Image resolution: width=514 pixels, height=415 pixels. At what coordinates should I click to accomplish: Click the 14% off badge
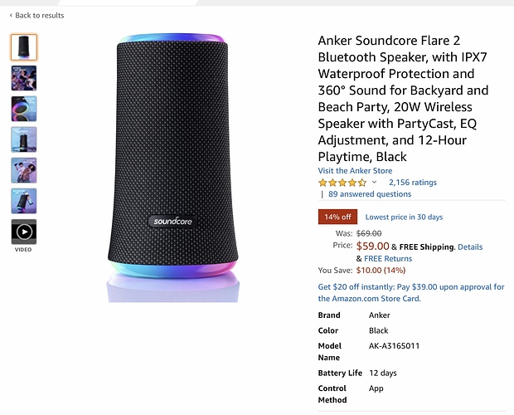pyautogui.click(x=337, y=217)
